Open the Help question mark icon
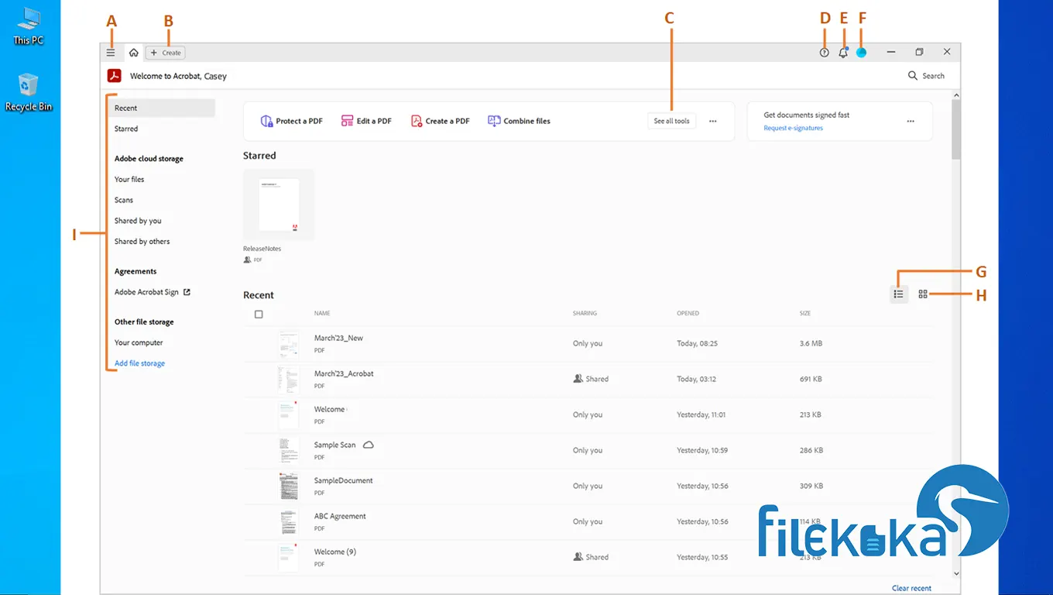This screenshot has height=595, width=1053. (824, 53)
